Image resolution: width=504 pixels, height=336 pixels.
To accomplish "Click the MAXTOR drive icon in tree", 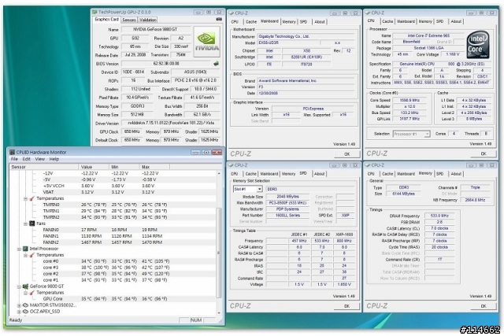I will pos(25,305).
